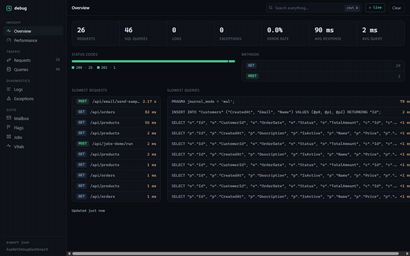Click the 202 status code bar segment

coord(231,61)
